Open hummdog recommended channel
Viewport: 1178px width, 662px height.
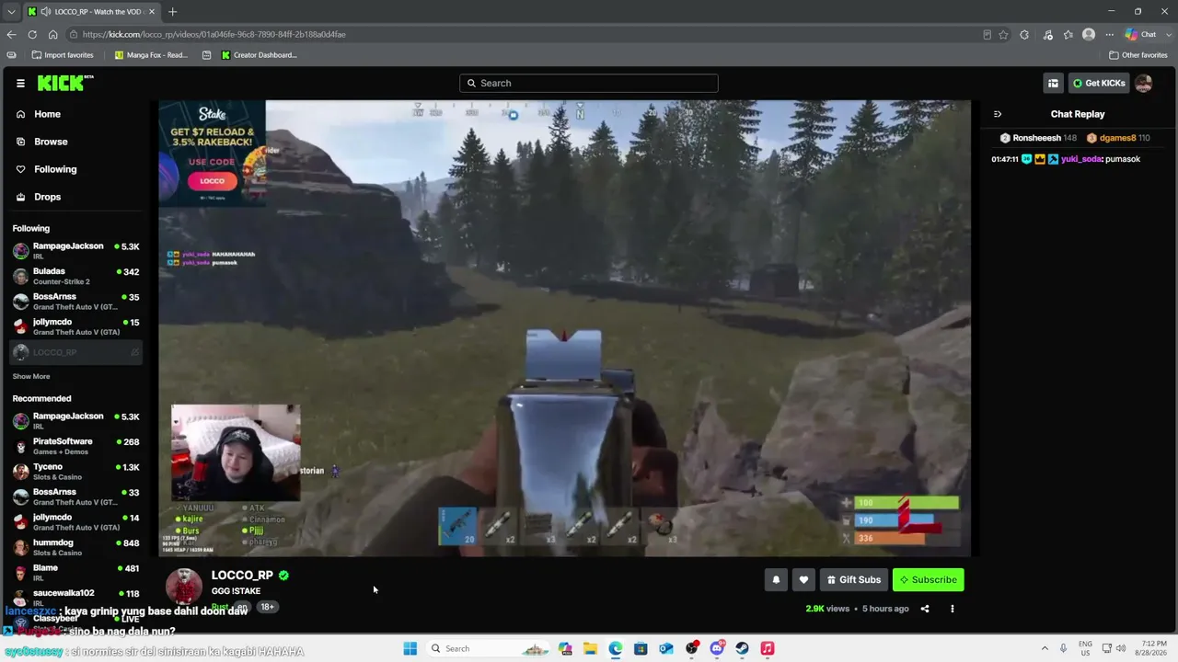click(x=76, y=547)
